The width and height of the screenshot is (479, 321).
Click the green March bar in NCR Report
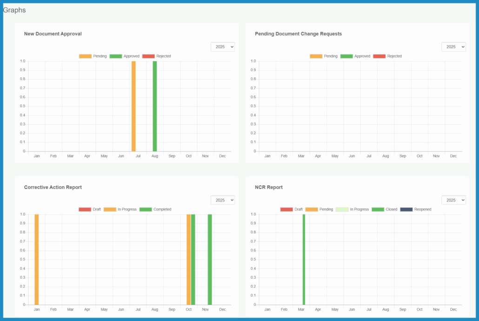304,259
